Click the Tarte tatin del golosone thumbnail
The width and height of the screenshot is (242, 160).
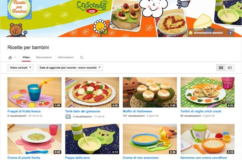[x=92, y=92]
